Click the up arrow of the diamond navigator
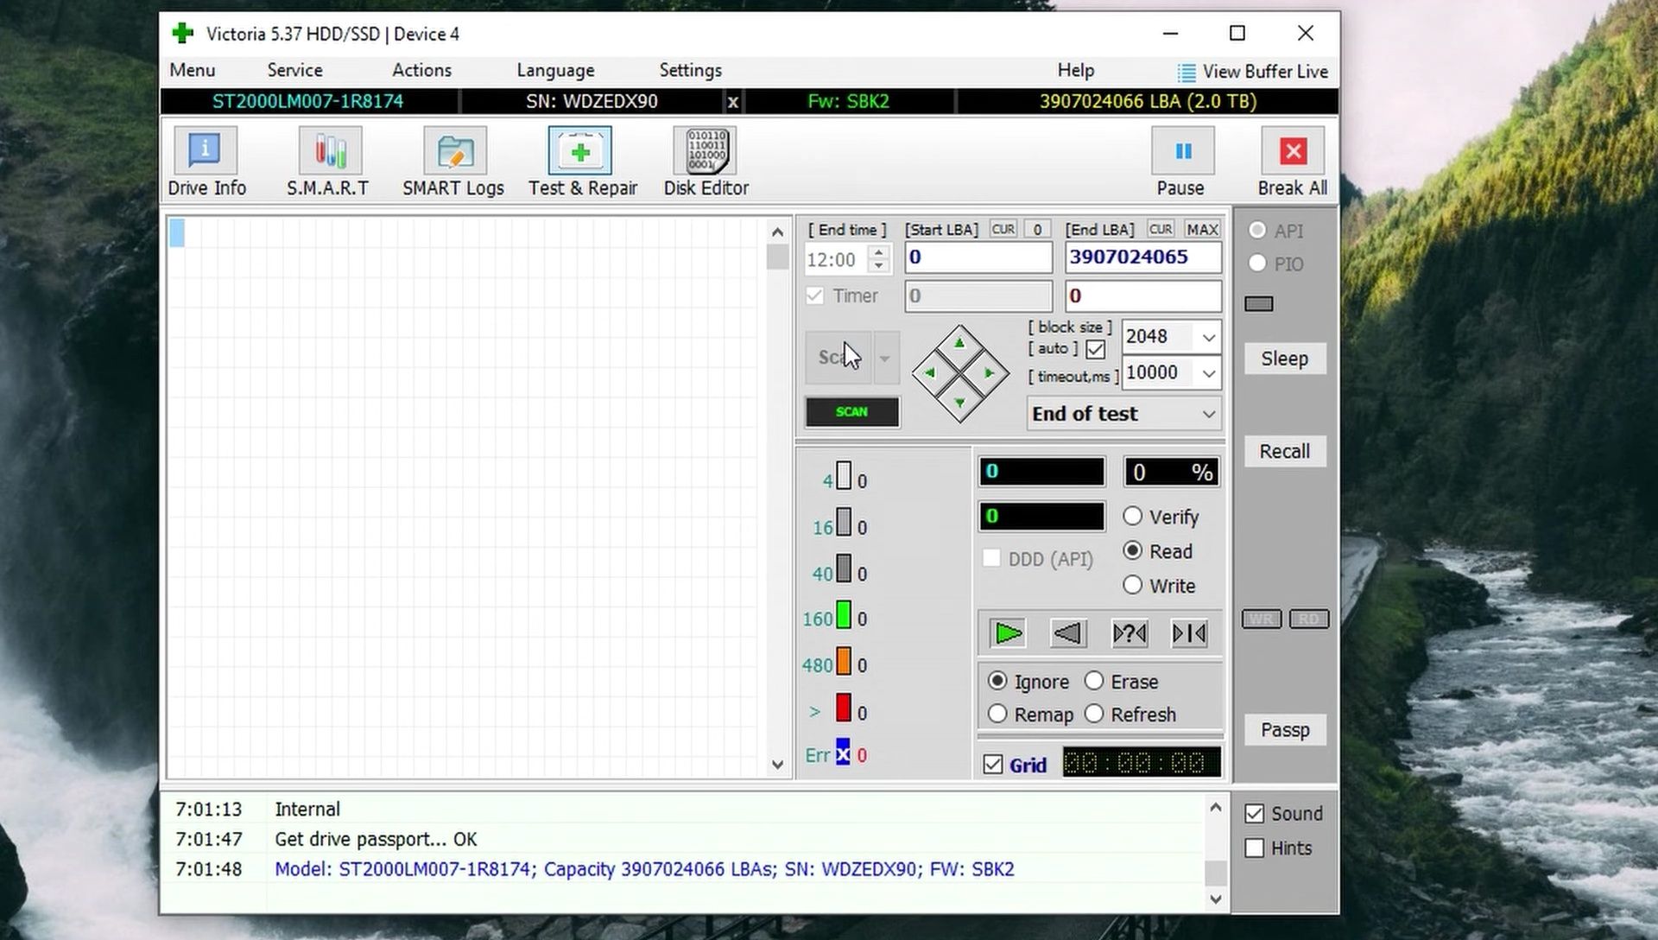1658x940 pixels. [959, 343]
